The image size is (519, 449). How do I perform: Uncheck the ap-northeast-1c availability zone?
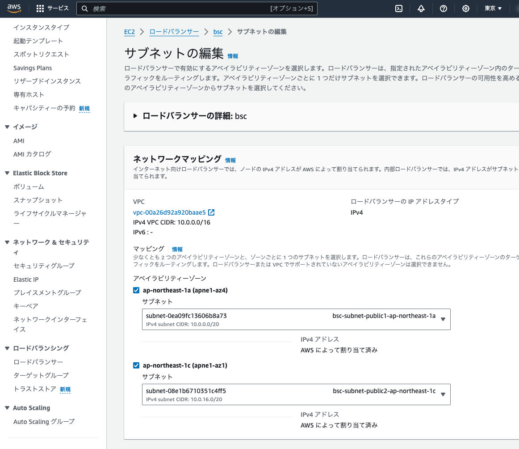coord(136,365)
